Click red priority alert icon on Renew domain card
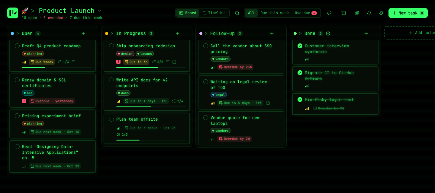Screen dimensions: 435x193 pyautogui.click(x=24, y=101)
